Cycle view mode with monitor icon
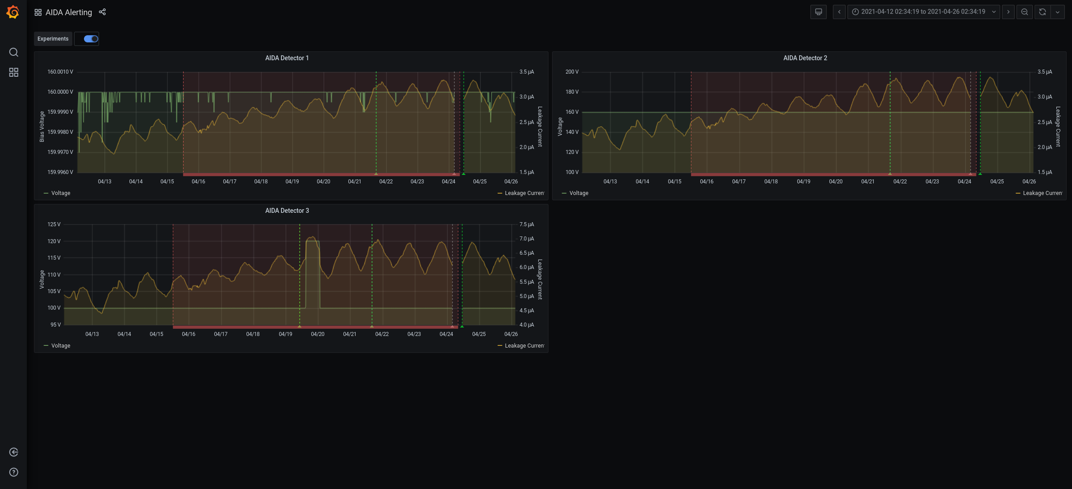Screen dimensions: 1072x489 point(818,12)
